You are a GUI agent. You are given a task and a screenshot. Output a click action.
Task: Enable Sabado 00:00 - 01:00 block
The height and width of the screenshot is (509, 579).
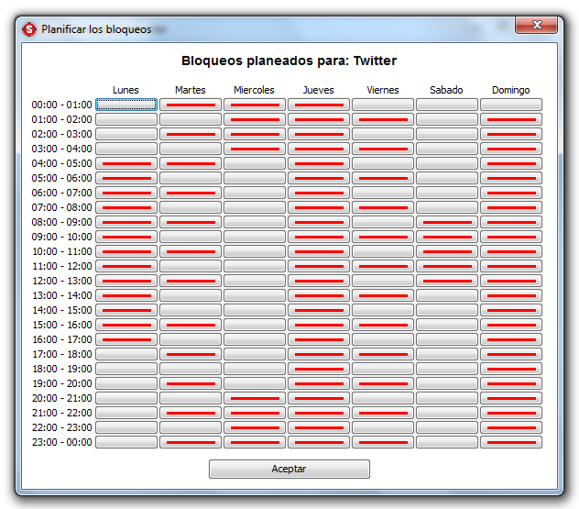[447, 105]
